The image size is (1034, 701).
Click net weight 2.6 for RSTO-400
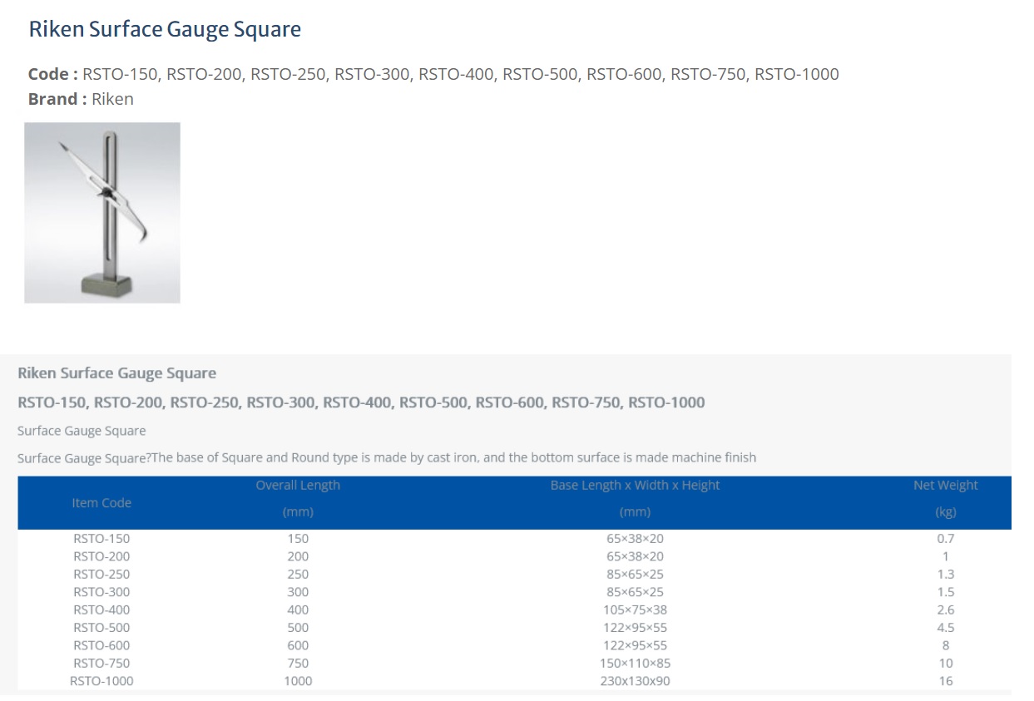click(946, 610)
